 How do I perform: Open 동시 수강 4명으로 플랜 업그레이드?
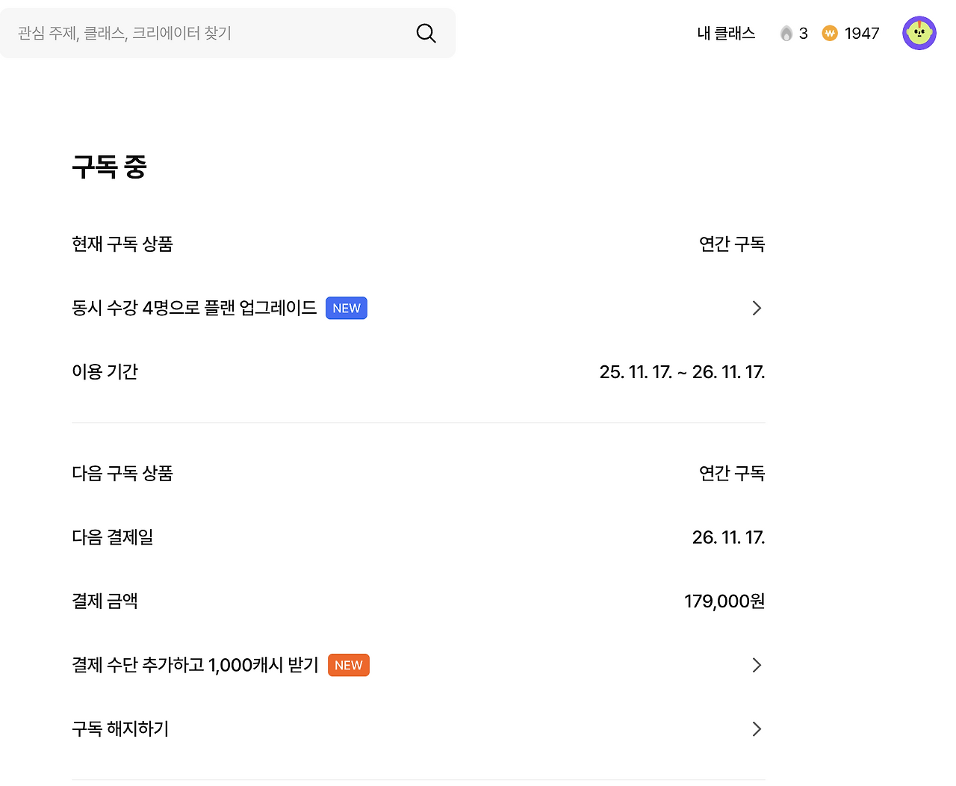[x=194, y=309]
